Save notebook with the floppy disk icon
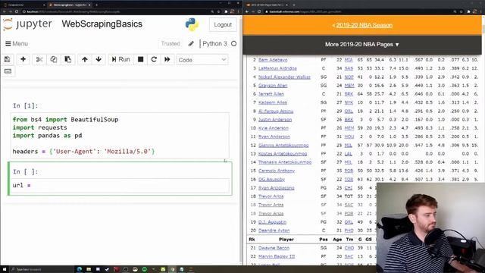 8,59
